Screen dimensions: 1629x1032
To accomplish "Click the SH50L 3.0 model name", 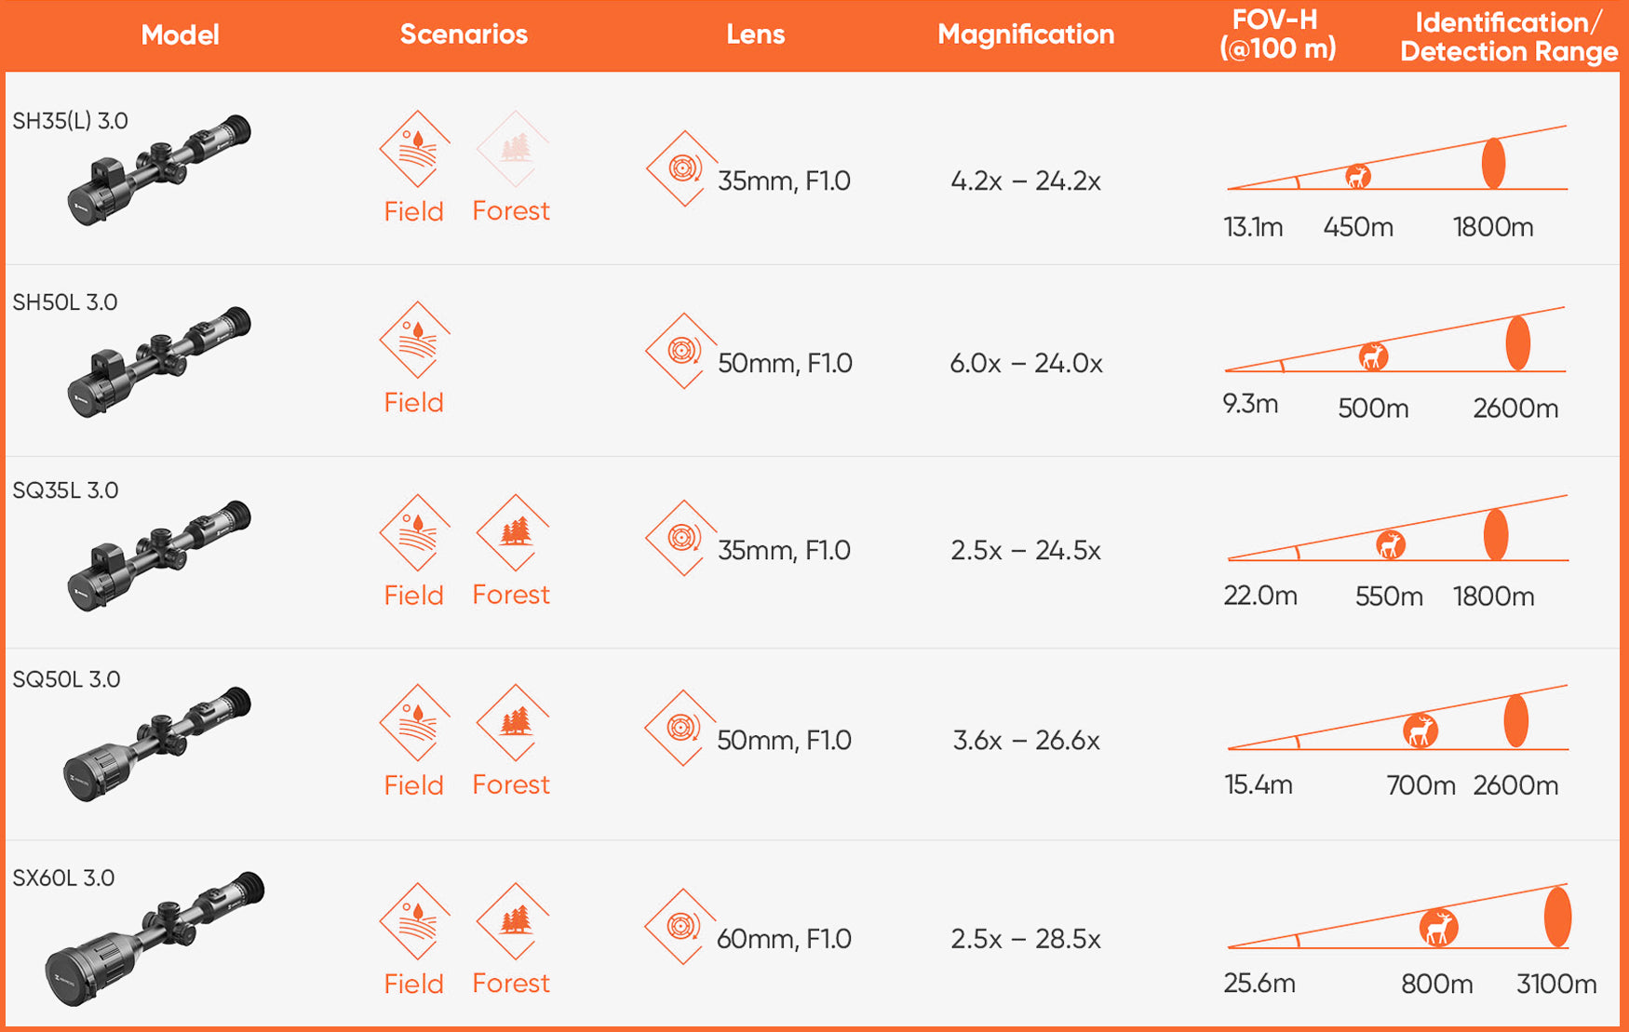I will click(x=65, y=302).
